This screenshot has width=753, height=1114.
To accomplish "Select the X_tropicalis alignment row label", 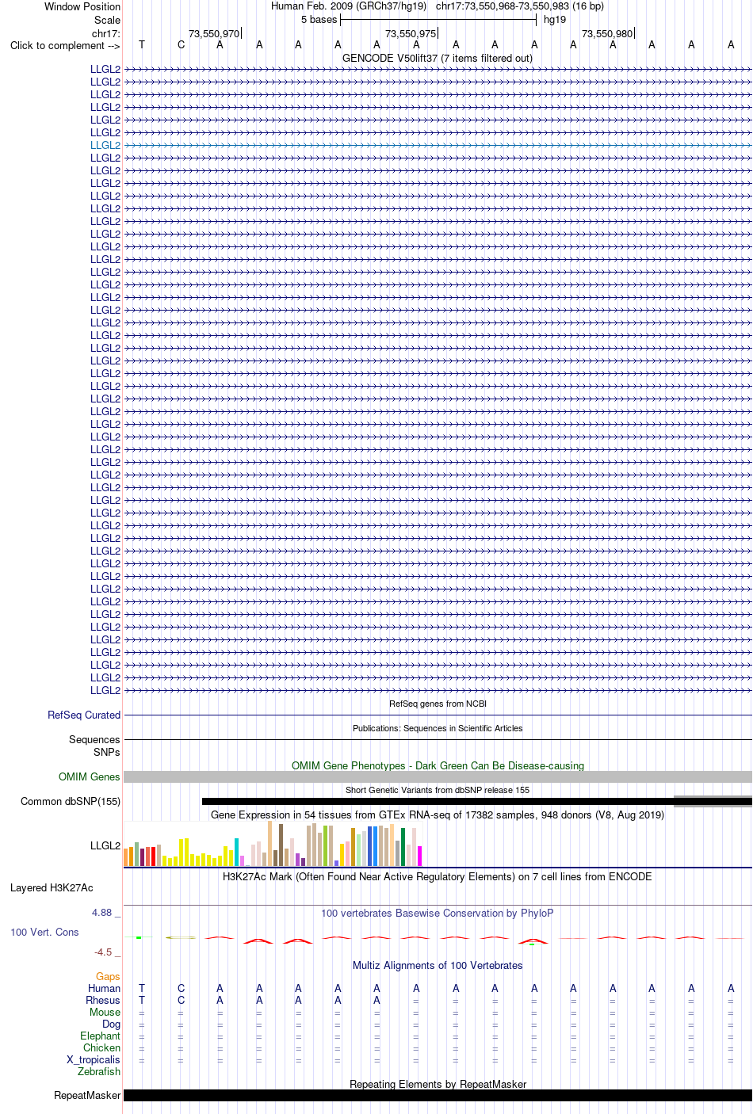I will point(94,1059).
